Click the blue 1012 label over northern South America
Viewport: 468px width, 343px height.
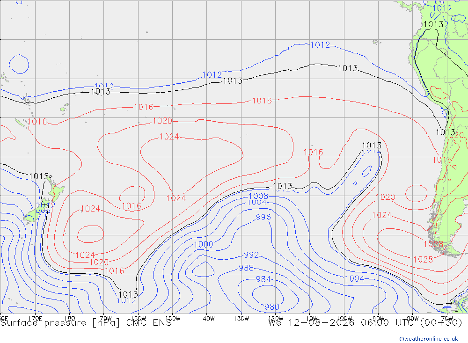tap(442, 8)
